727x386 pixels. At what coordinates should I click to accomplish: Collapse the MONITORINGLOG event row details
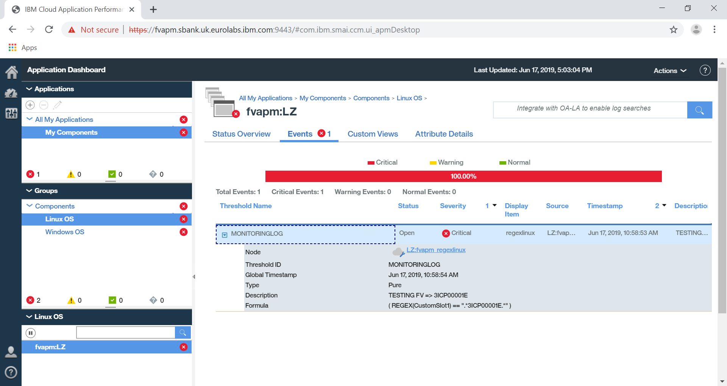click(x=225, y=235)
